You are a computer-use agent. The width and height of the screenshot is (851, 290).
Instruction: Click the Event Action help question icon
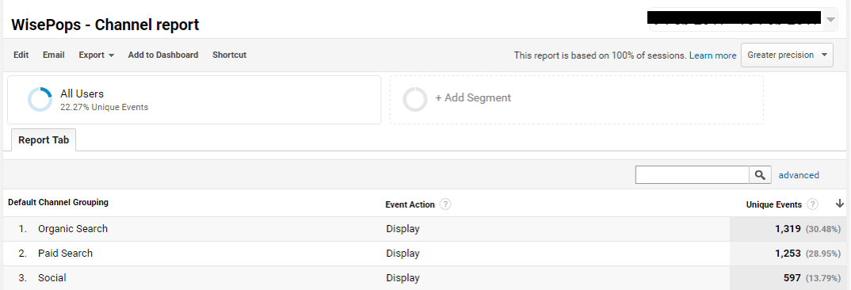pyautogui.click(x=445, y=204)
